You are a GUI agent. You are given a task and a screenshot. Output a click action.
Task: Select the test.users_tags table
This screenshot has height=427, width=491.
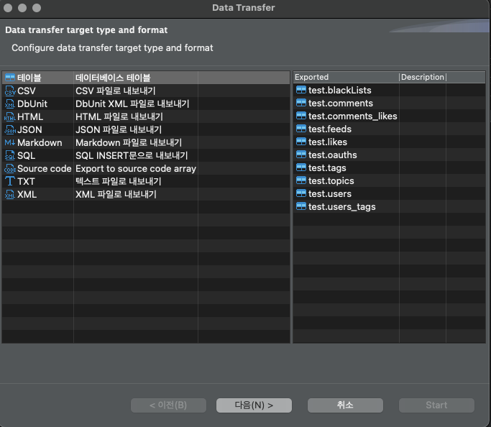click(341, 207)
